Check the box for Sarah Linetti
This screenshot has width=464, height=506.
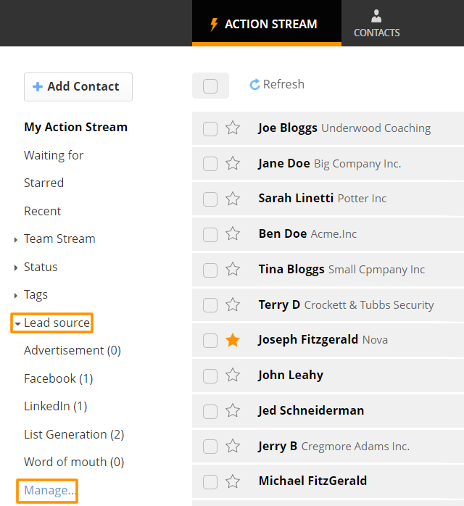tap(210, 199)
